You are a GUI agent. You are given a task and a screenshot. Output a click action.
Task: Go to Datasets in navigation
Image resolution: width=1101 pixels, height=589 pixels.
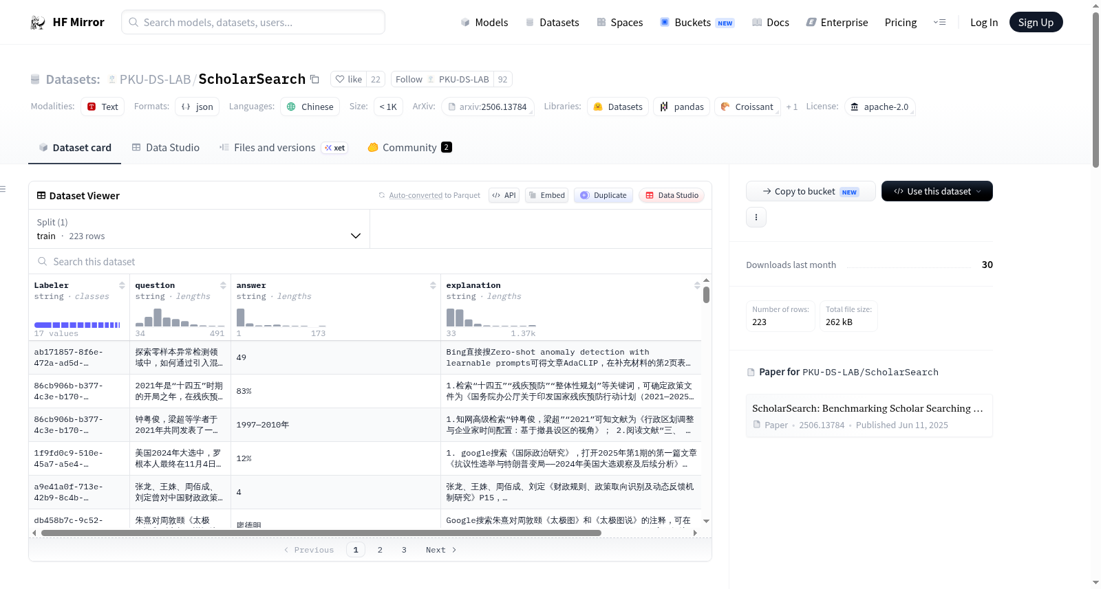click(552, 22)
